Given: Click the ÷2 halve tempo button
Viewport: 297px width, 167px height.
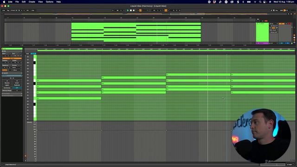Looking at the screenshot, I should click(7, 81).
